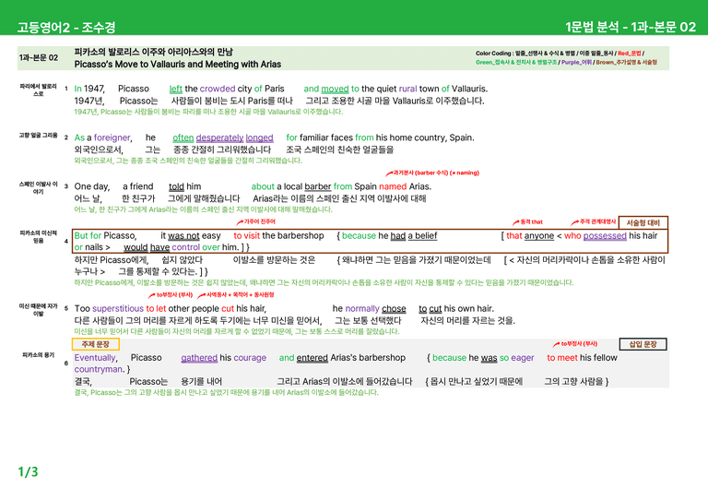Click the page number 1/3
The image size is (708, 501).
tap(28, 472)
